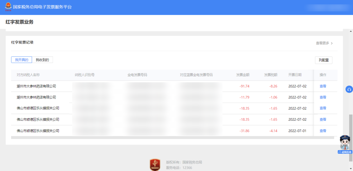Switch to the 我开具的 tab

click(22, 60)
